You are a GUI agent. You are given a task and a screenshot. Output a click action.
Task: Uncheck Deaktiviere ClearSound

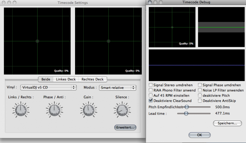pos(151,101)
